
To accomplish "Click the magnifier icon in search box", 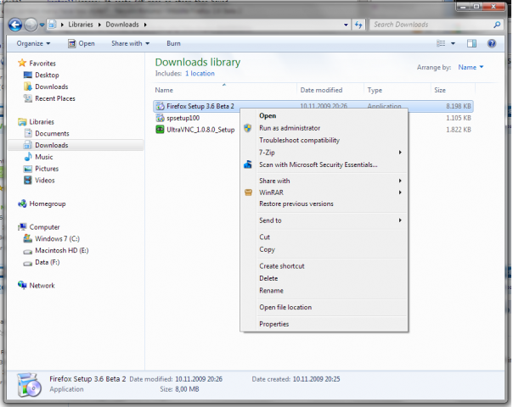I will coord(497,25).
